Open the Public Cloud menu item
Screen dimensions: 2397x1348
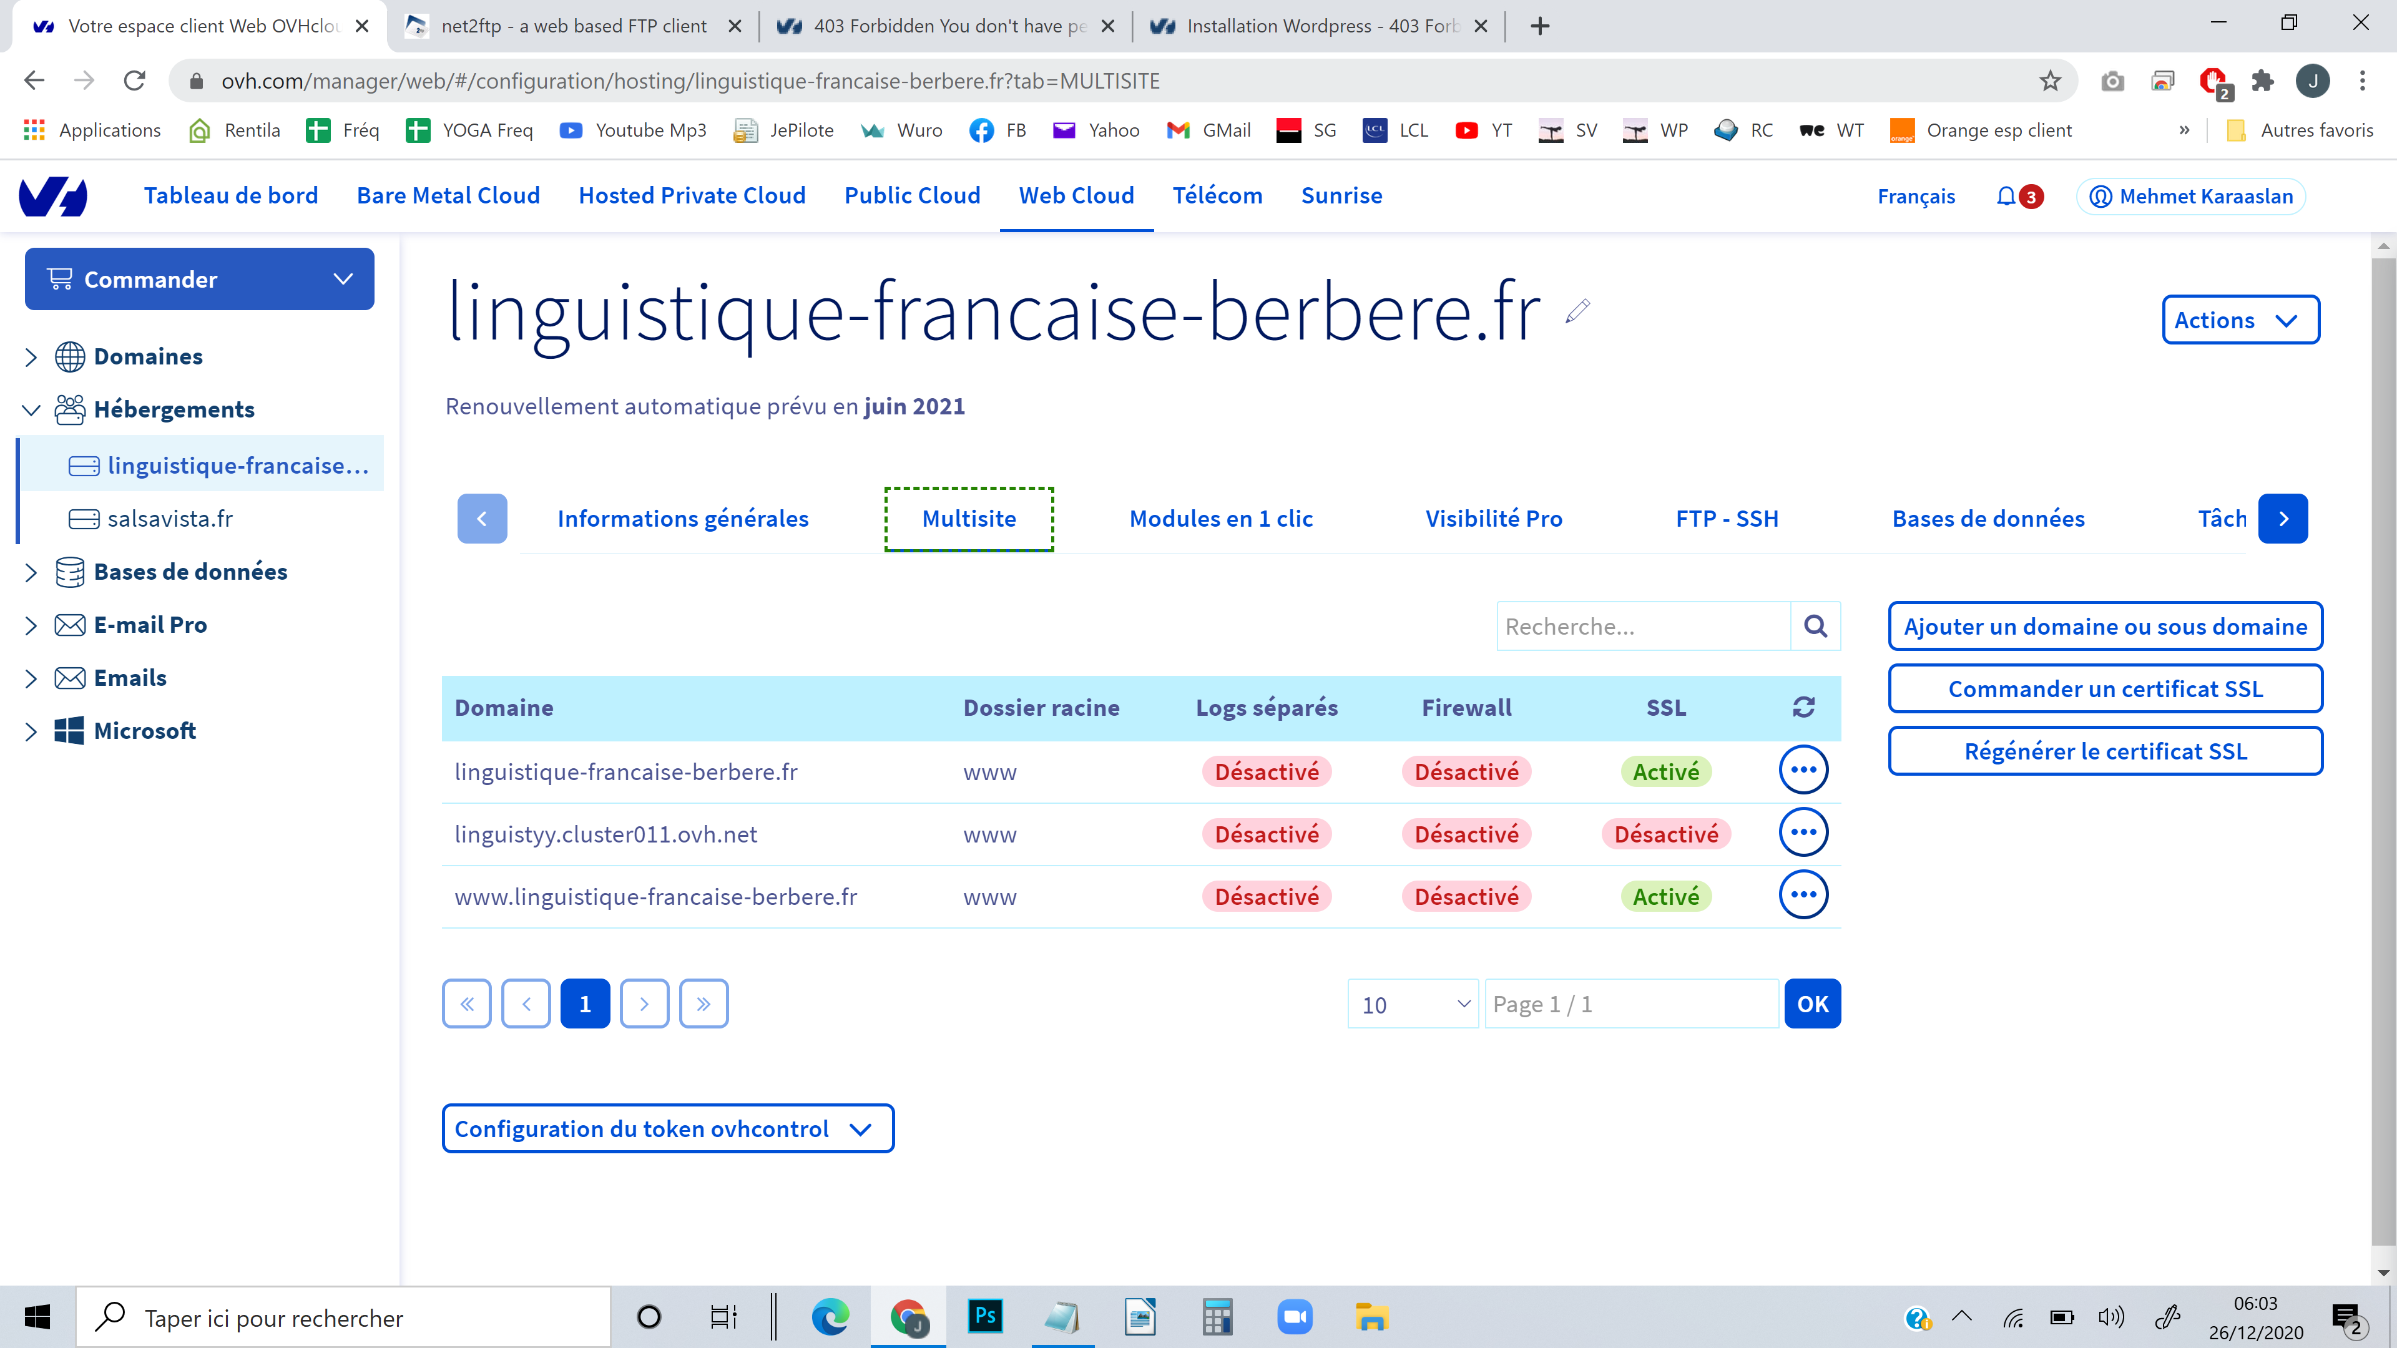click(912, 195)
